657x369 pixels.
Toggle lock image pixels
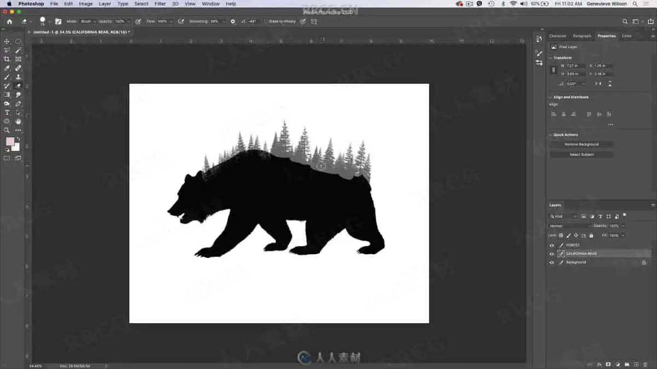point(568,235)
